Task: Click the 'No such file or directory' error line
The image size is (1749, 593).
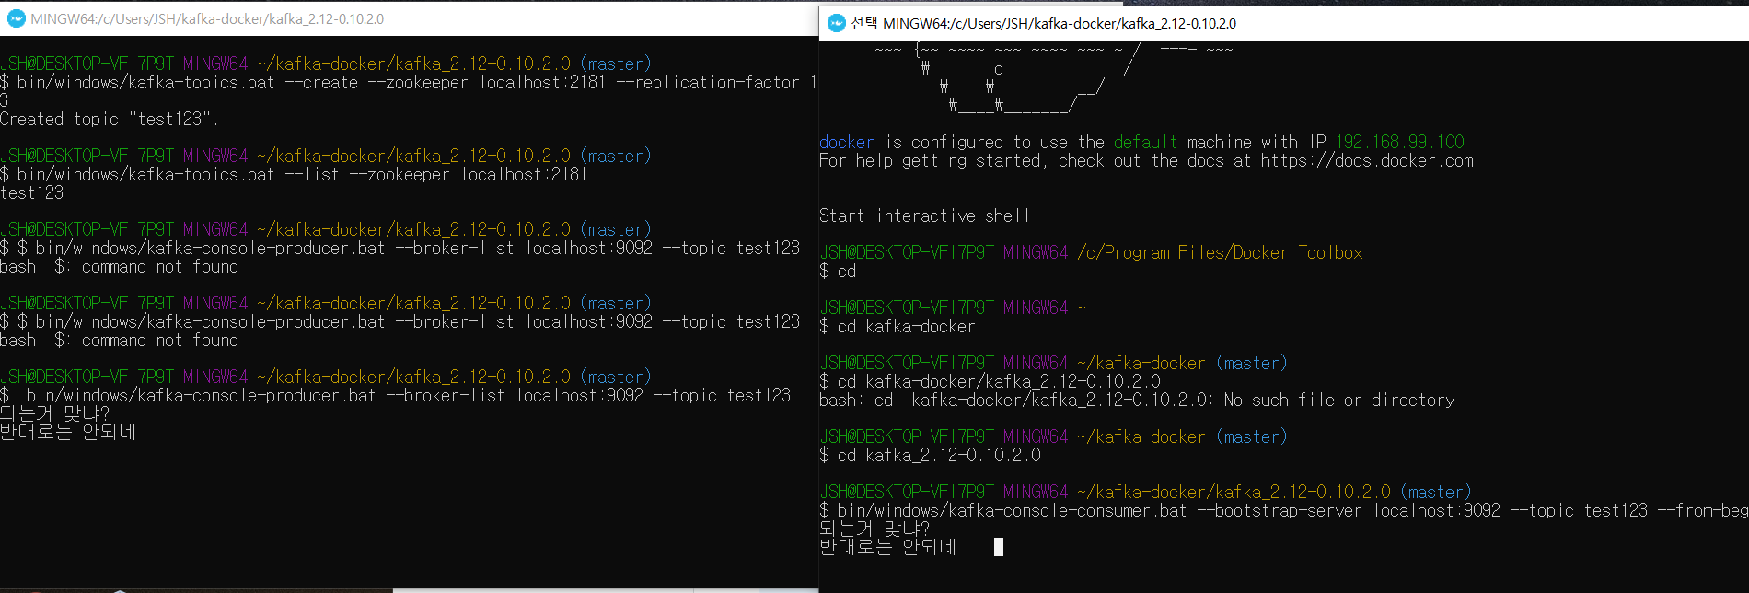Action: (x=1137, y=400)
